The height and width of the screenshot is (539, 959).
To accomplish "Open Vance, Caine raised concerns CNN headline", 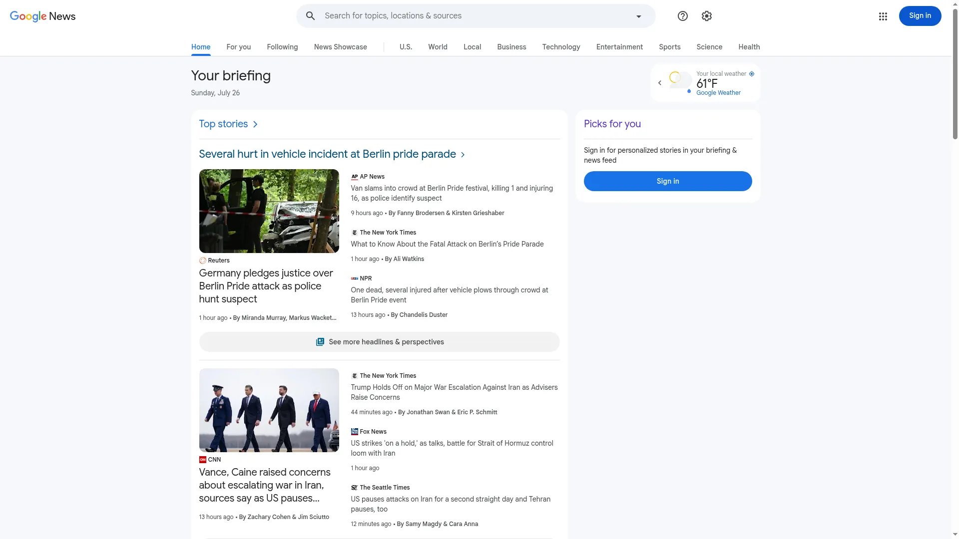I will (x=265, y=485).
